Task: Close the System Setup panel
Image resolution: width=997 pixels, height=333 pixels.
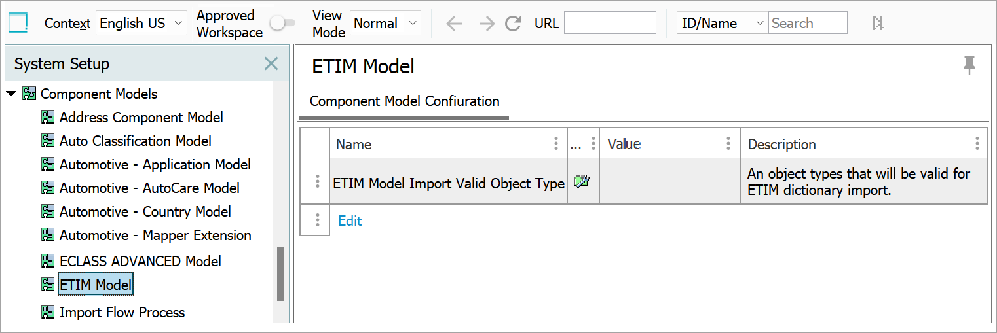Action: [x=271, y=63]
